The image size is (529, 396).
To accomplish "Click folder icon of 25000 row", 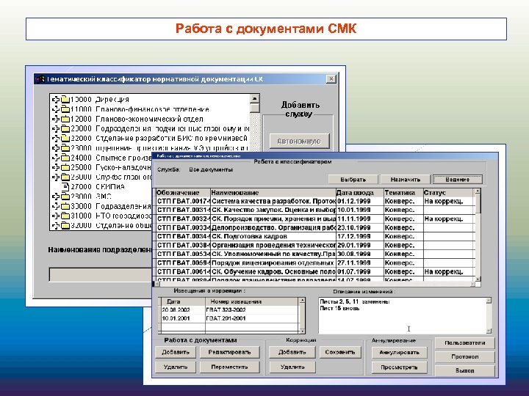I will pos(65,168).
